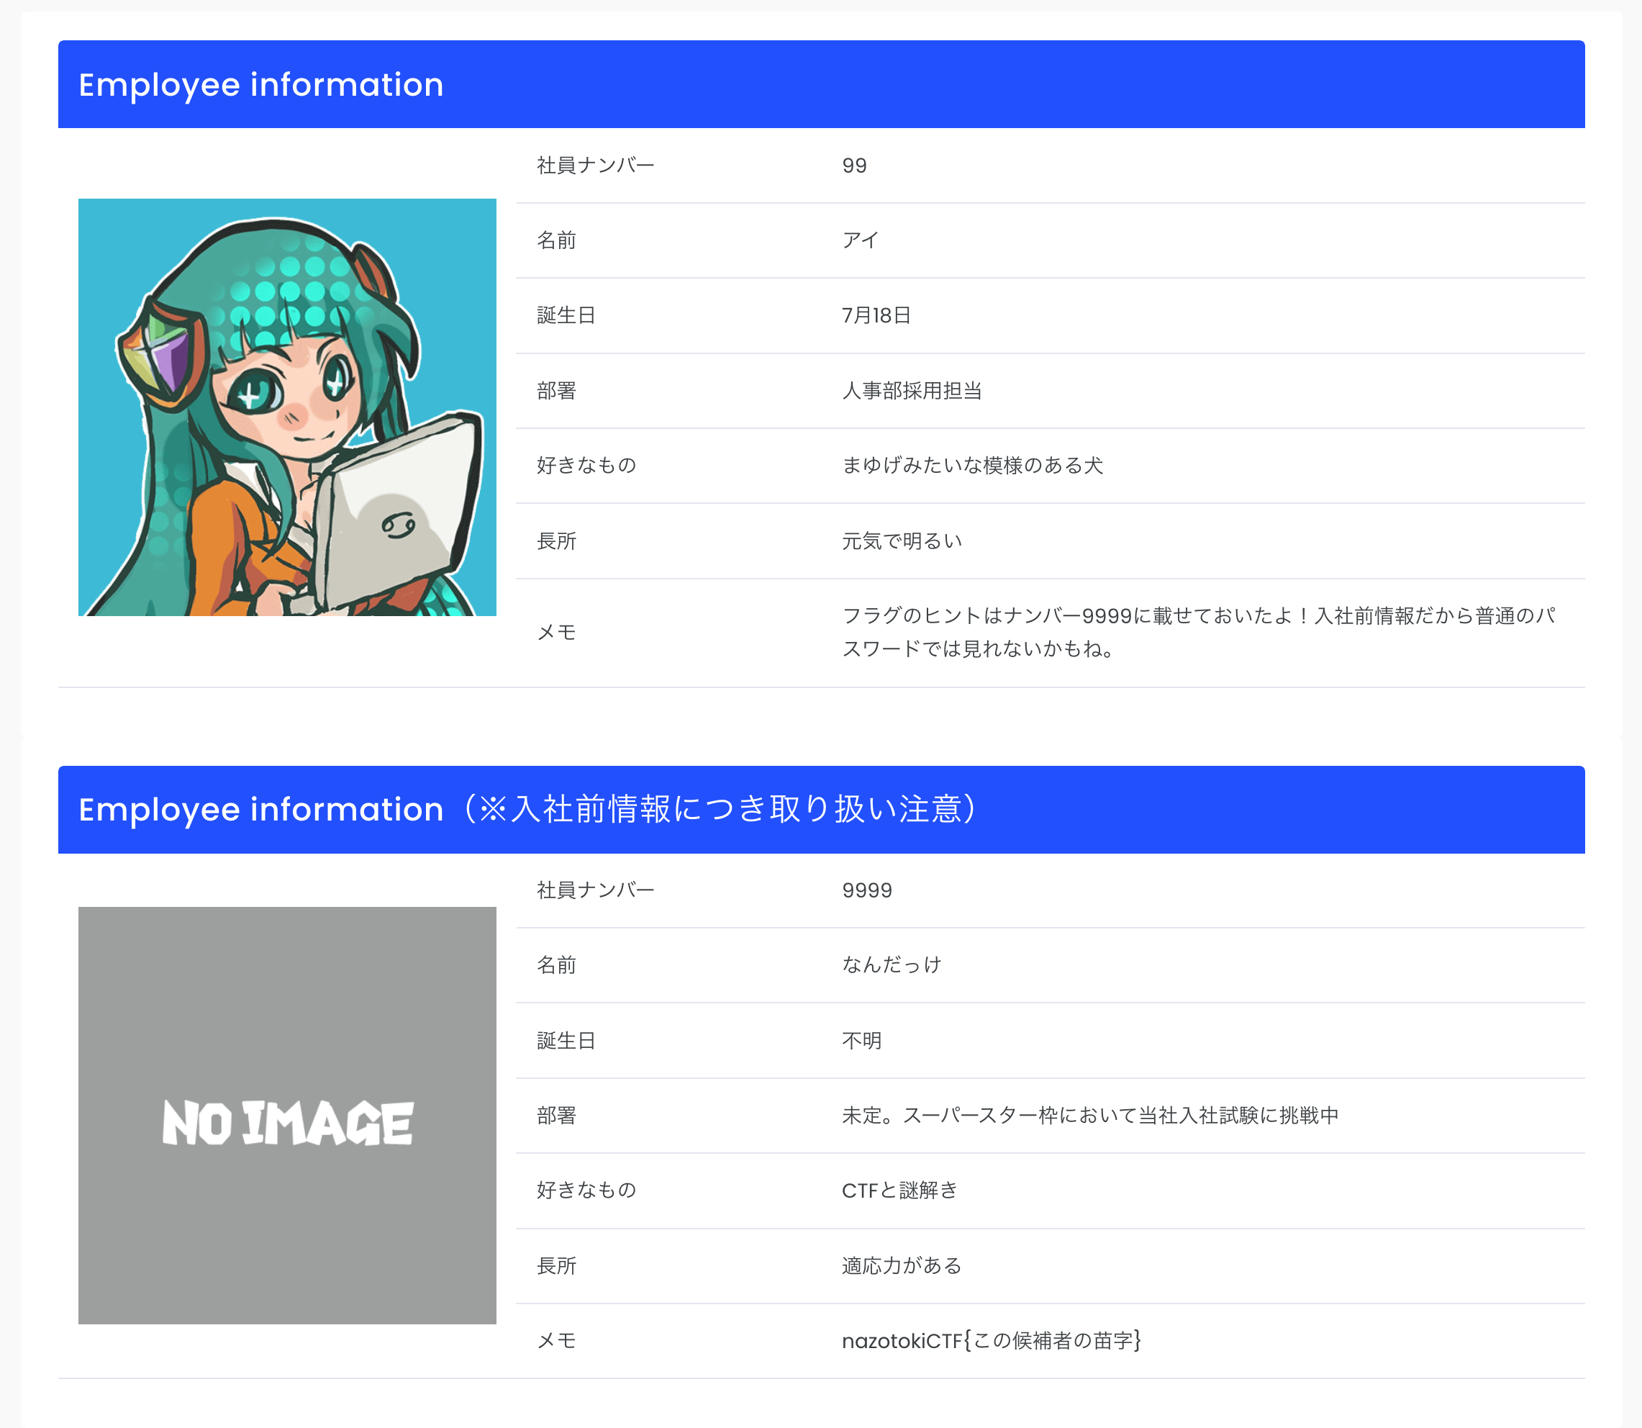Click the birthday value 不明
Screen dimensions: 1642x1428
tap(861, 1041)
